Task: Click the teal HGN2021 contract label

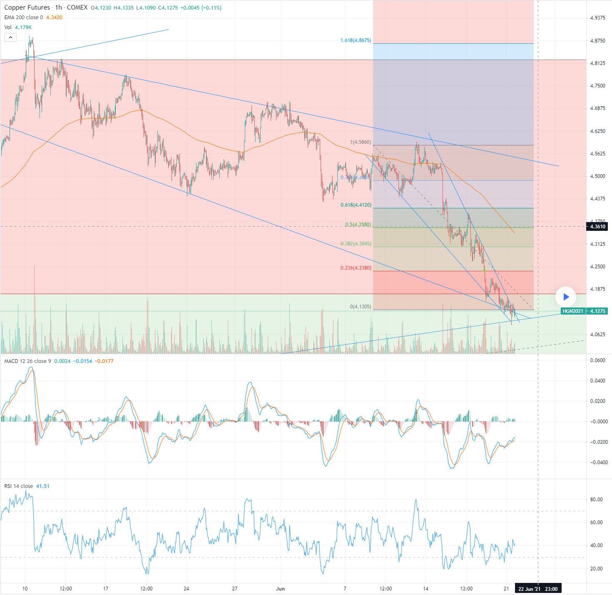Action: [x=573, y=311]
